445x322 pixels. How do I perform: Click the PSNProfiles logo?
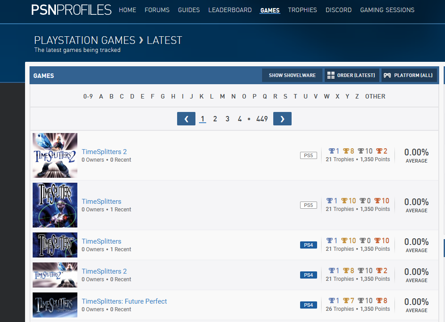pos(71,10)
